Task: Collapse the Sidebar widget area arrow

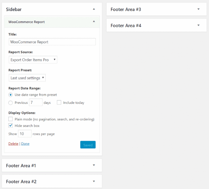Action: click(x=94, y=9)
